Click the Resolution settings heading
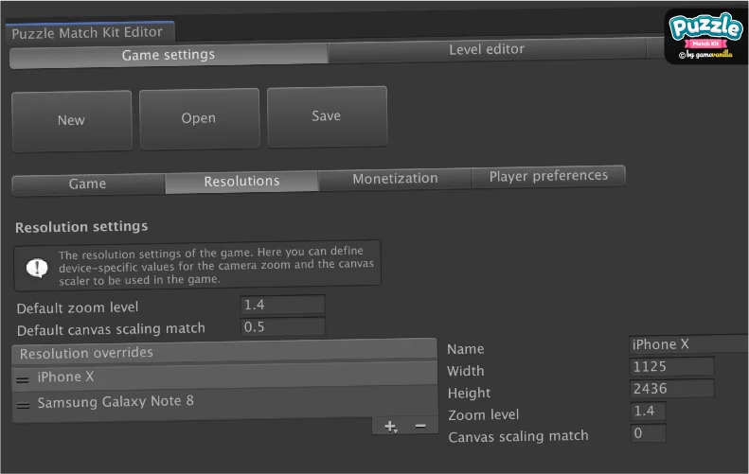The width and height of the screenshot is (749, 474). (81, 227)
